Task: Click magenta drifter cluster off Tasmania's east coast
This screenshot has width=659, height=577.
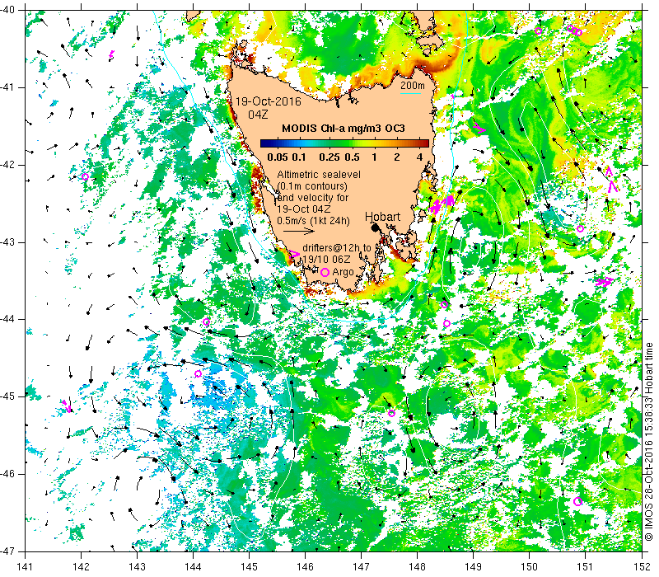Action: 442,204
